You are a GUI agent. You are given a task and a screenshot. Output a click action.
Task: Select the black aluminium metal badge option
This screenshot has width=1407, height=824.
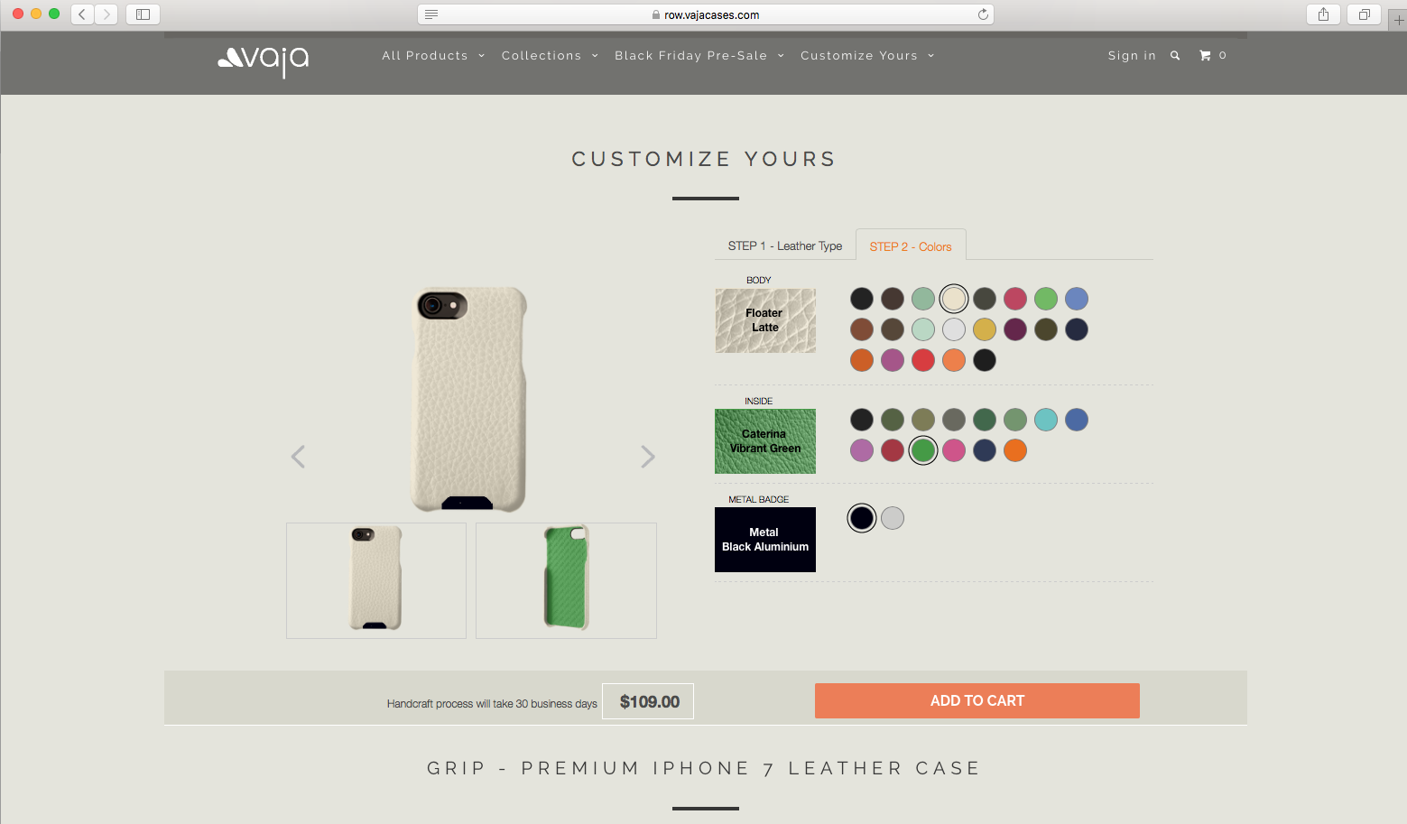click(862, 518)
